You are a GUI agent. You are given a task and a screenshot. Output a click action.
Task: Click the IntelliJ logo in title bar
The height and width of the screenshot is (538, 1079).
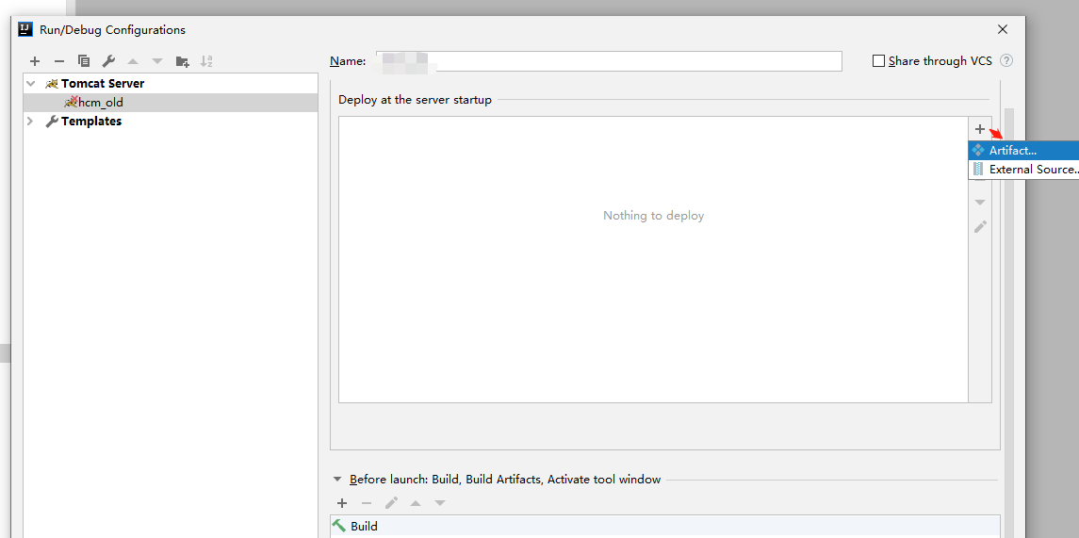tap(26, 29)
